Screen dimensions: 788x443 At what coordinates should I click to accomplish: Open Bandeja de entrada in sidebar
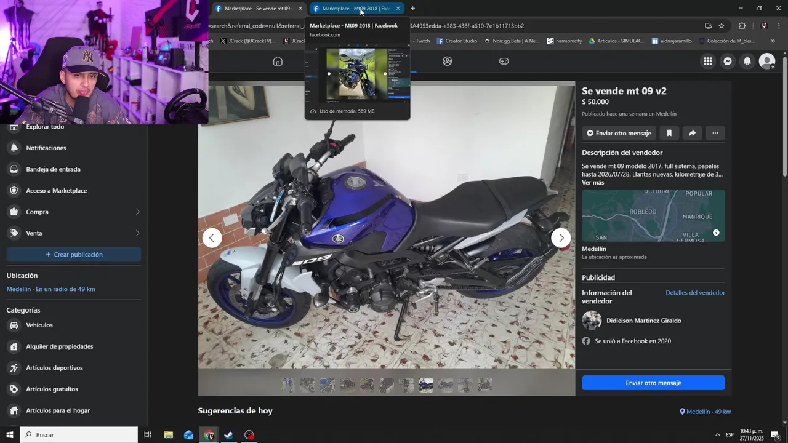coord(74,169)
